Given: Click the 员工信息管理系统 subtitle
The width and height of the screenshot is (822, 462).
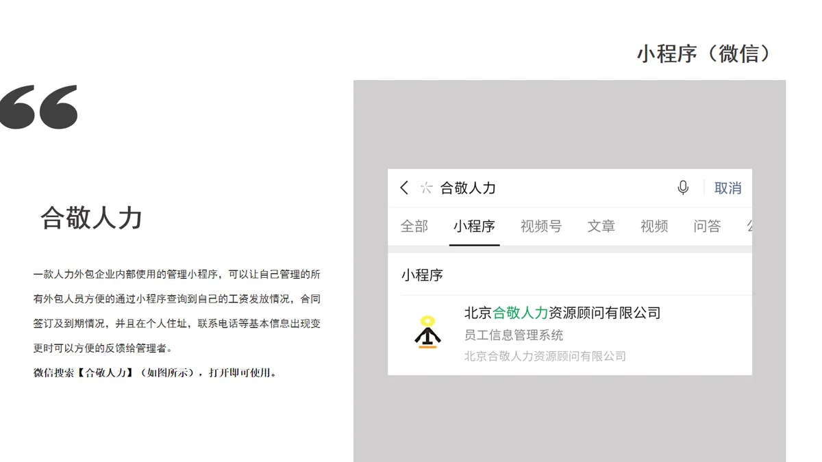Looking at the screenshot, I should 514,335.
